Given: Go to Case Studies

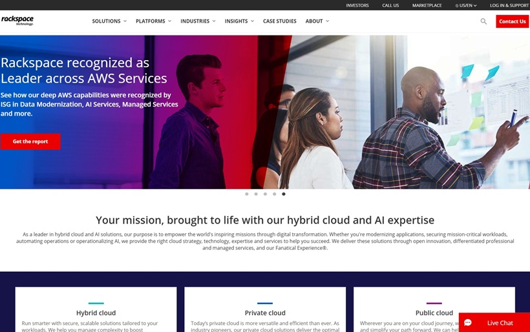Looking at the screenshot, I should tap(279, 21).
